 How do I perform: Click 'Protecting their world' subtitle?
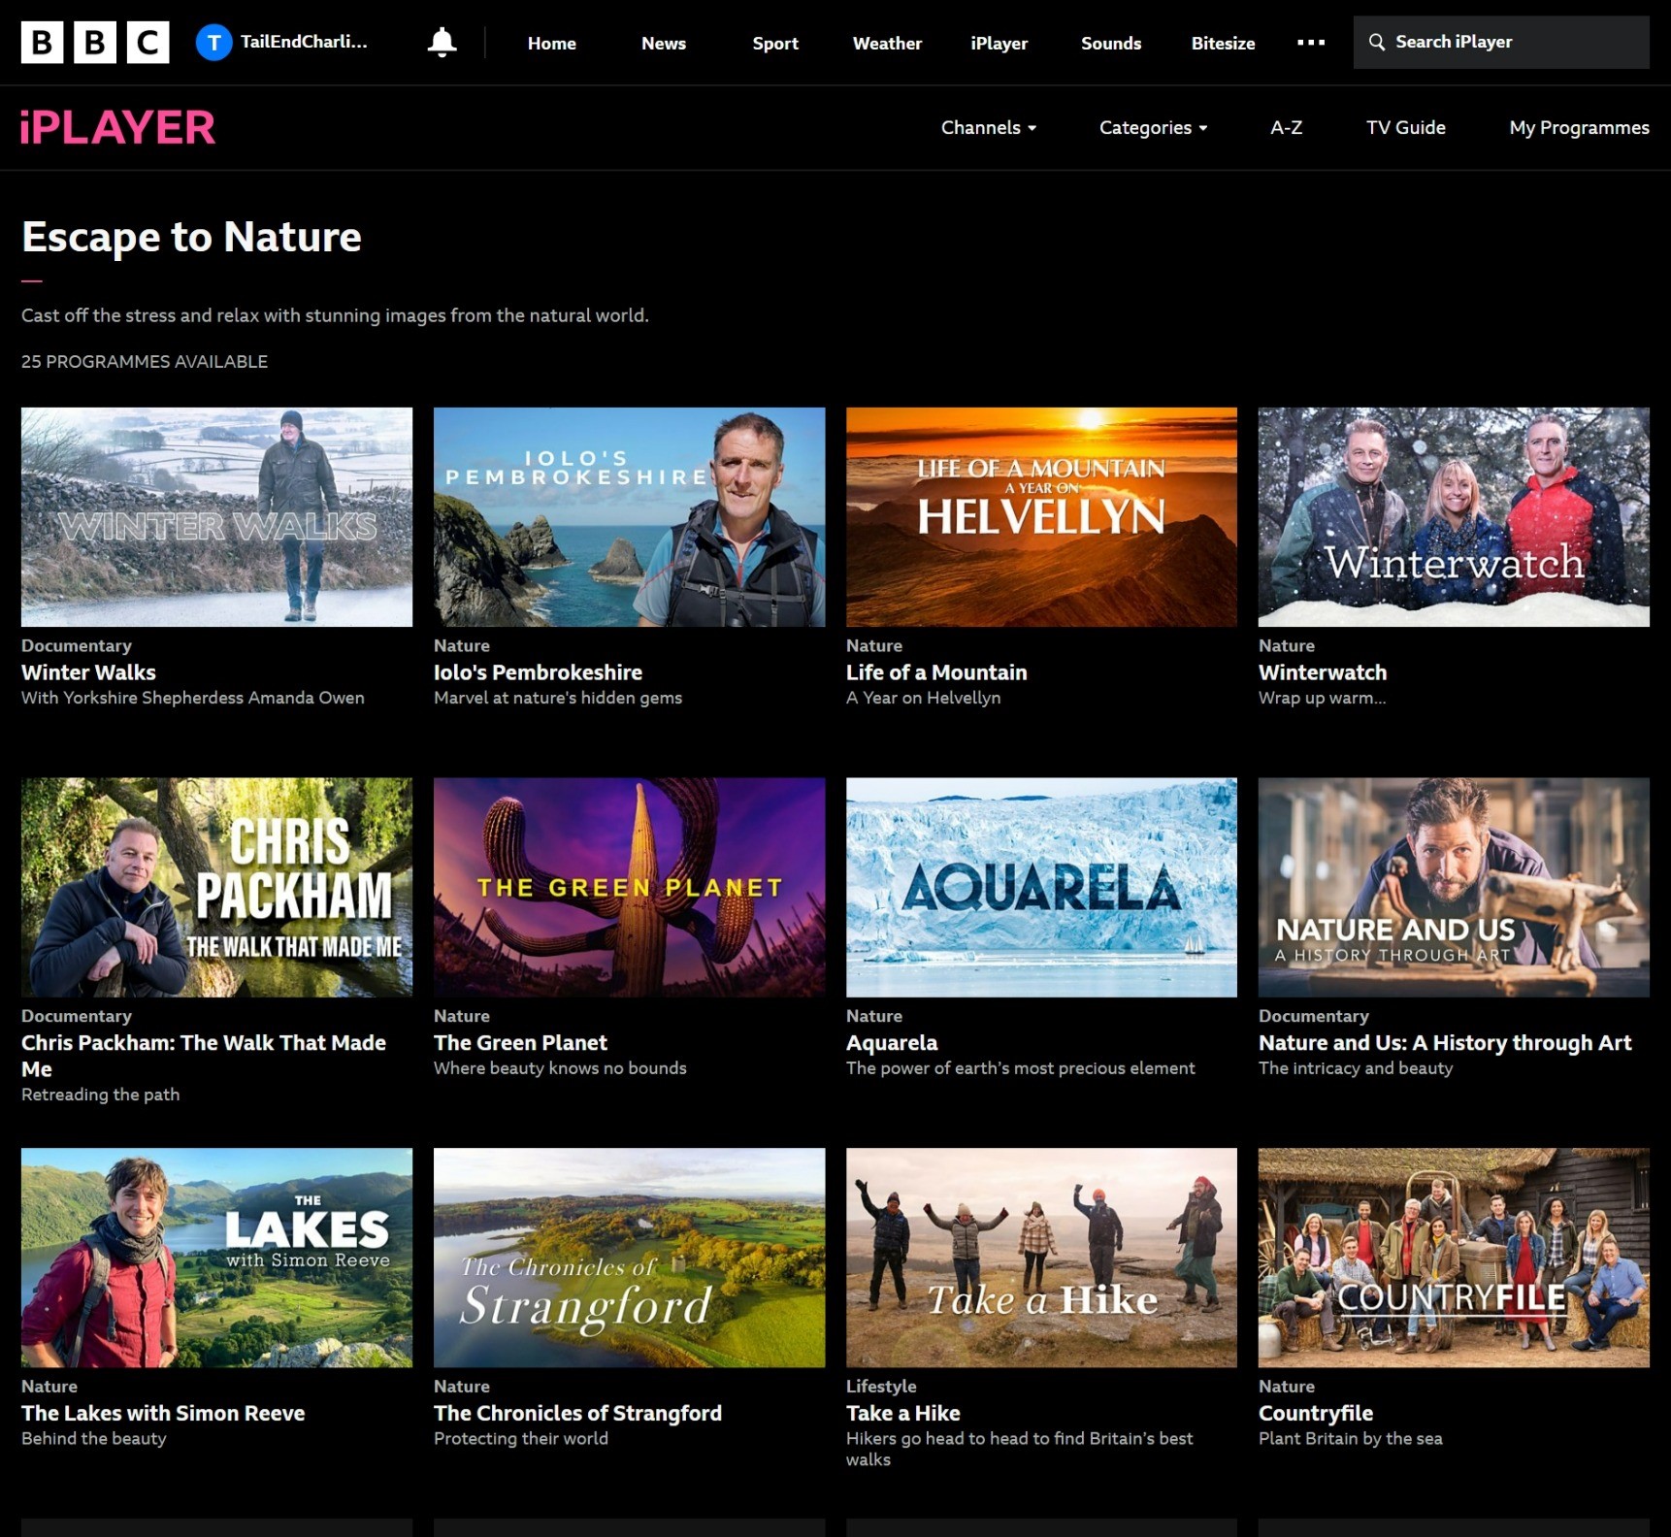[x=521, y=1439]
